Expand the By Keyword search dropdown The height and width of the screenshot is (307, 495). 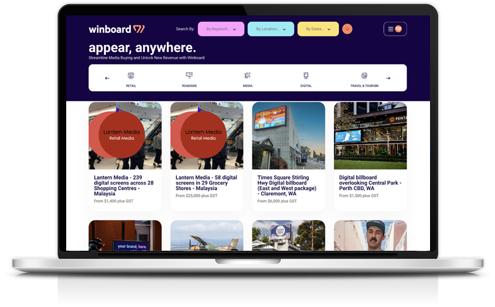[x=221, y=29]
